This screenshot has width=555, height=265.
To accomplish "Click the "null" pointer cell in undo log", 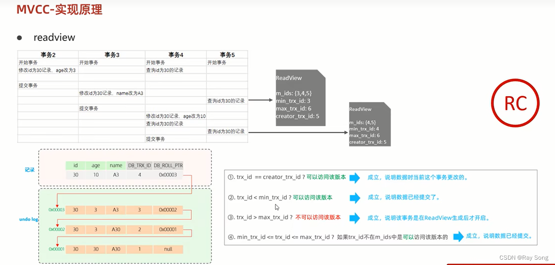I will pyautogui.click(x=168, y=249).
